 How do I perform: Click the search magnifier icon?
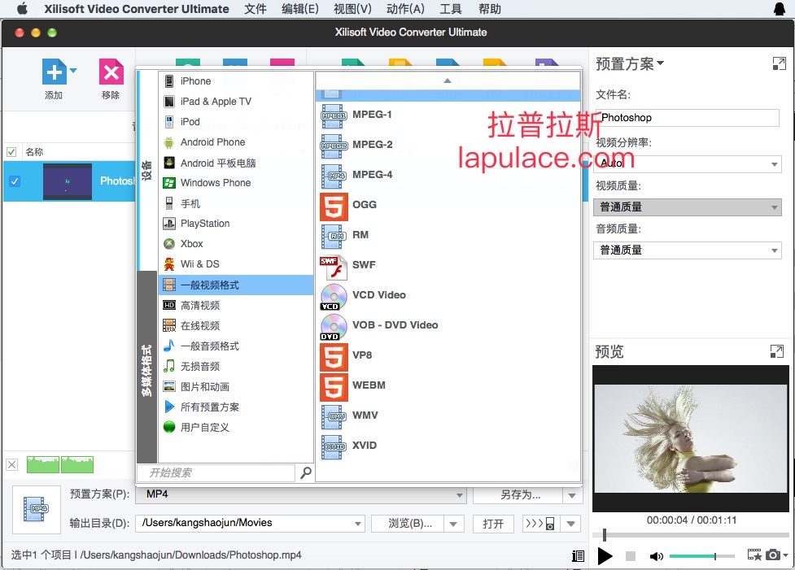tap(306, 472)
